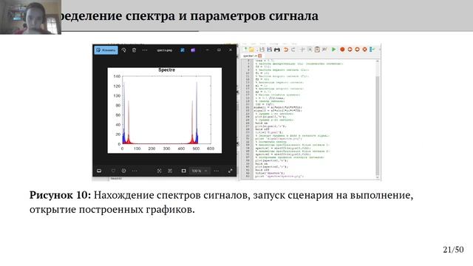Screen dimensions: 473x266
Task: Click the Spectre plot image in the viewer
Action: click(x=164, y=110)
